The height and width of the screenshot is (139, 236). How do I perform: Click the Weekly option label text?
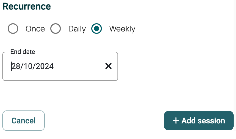[122, 29]
